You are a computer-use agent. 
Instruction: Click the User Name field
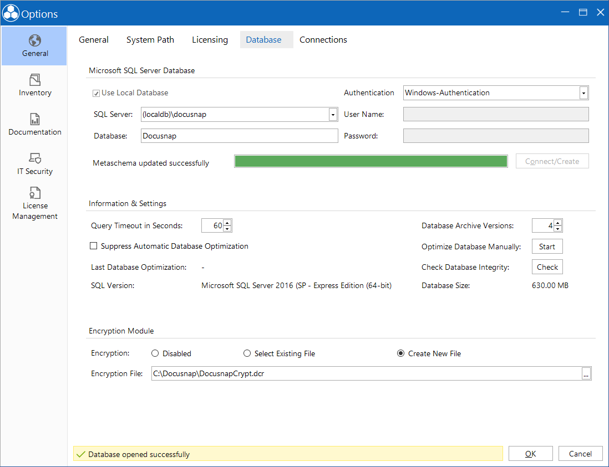coord(496,115)
